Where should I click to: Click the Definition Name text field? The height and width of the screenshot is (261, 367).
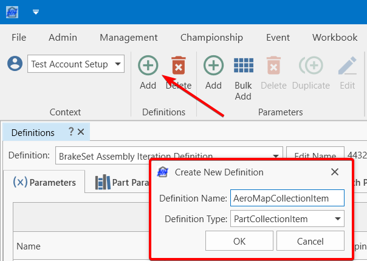point(287,198)
